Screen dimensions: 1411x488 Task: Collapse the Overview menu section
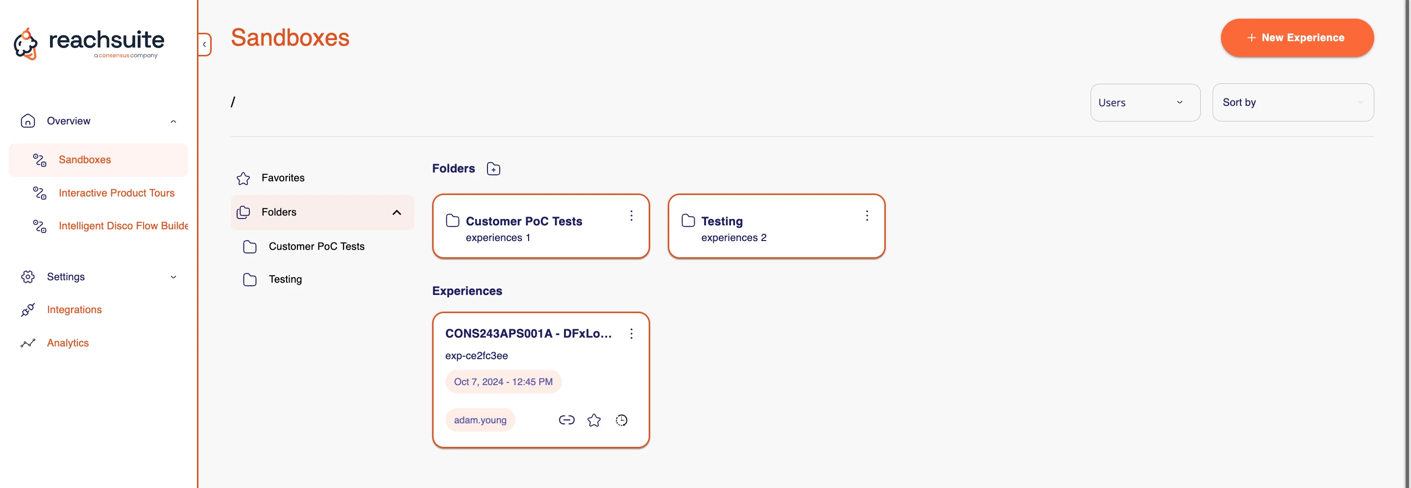[x=173, y=122]
